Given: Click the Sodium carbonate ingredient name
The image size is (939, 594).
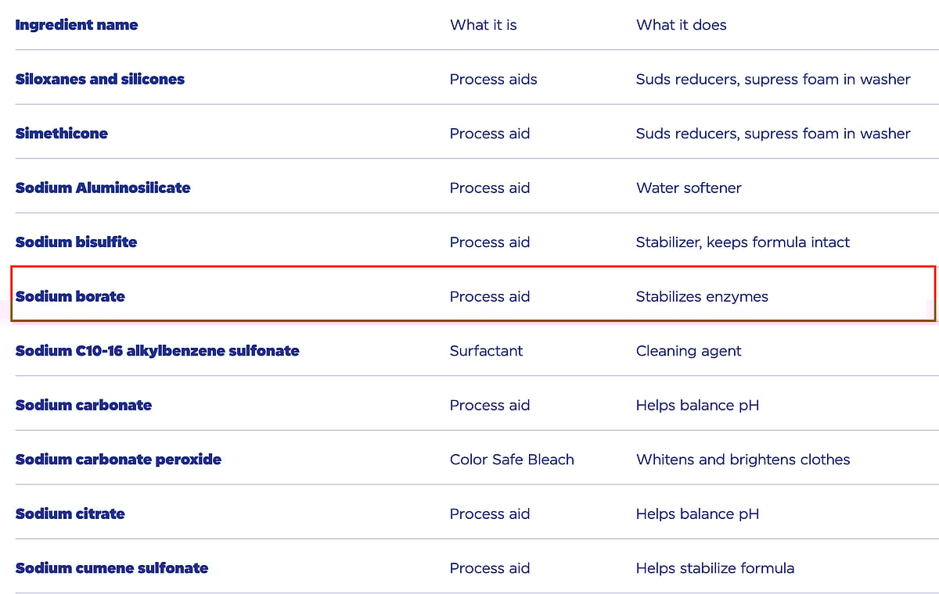Looking at the screenshot, I should [84, 405].
